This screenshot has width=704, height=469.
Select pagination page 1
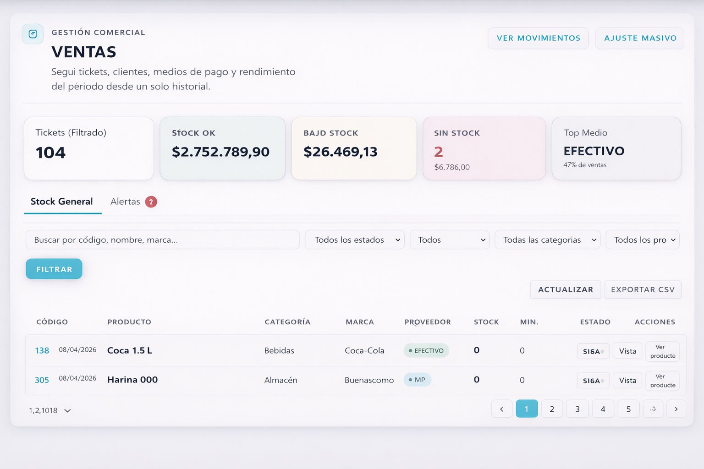(x=527, y=409)
